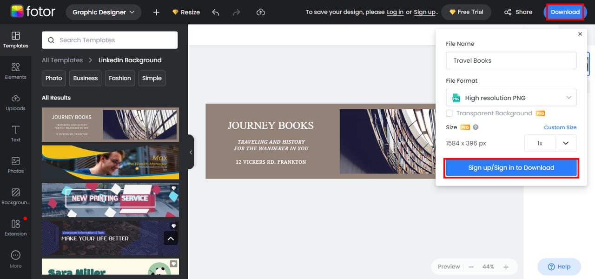This screenshot has width=595, height=279.
Task: Open the Graphic Designer dropdown
Action: click(104, 12)
